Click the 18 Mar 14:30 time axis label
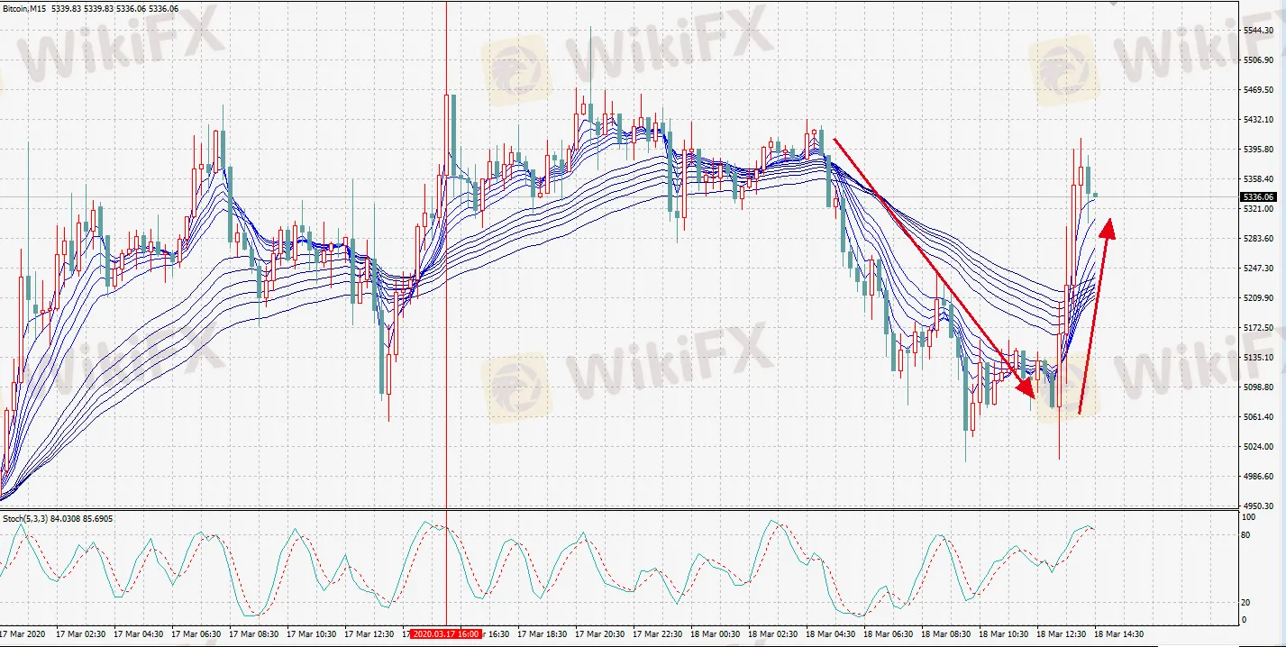Screen dimensions: 1286x647 point(1118,633)
